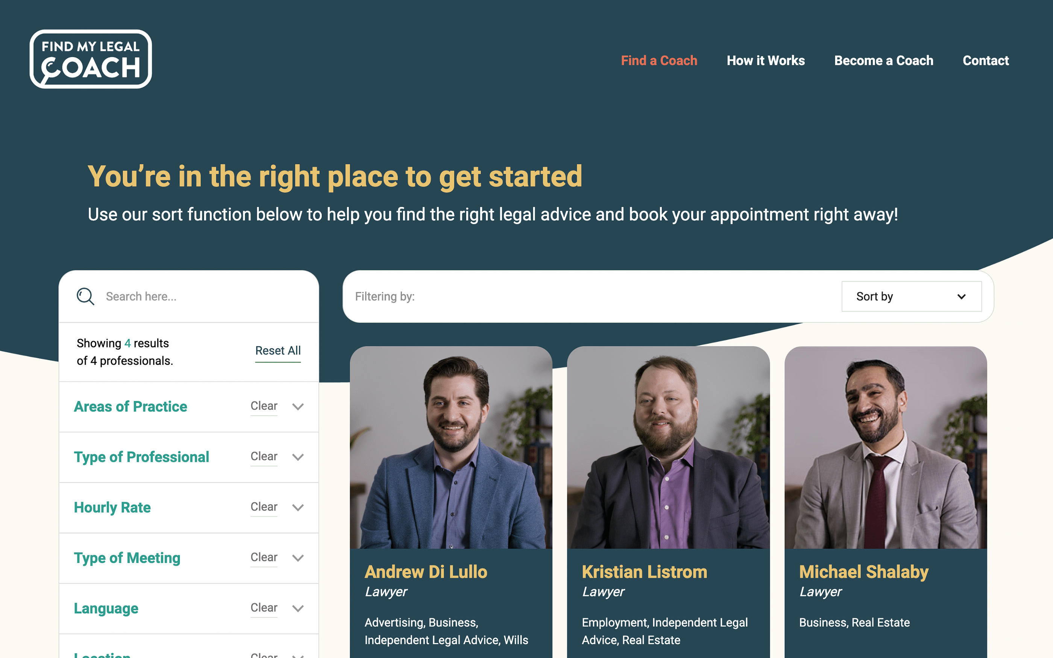The image size is (1053, 658).
Task: Expand the Language filter chevron
Action: tap(297, 608)
